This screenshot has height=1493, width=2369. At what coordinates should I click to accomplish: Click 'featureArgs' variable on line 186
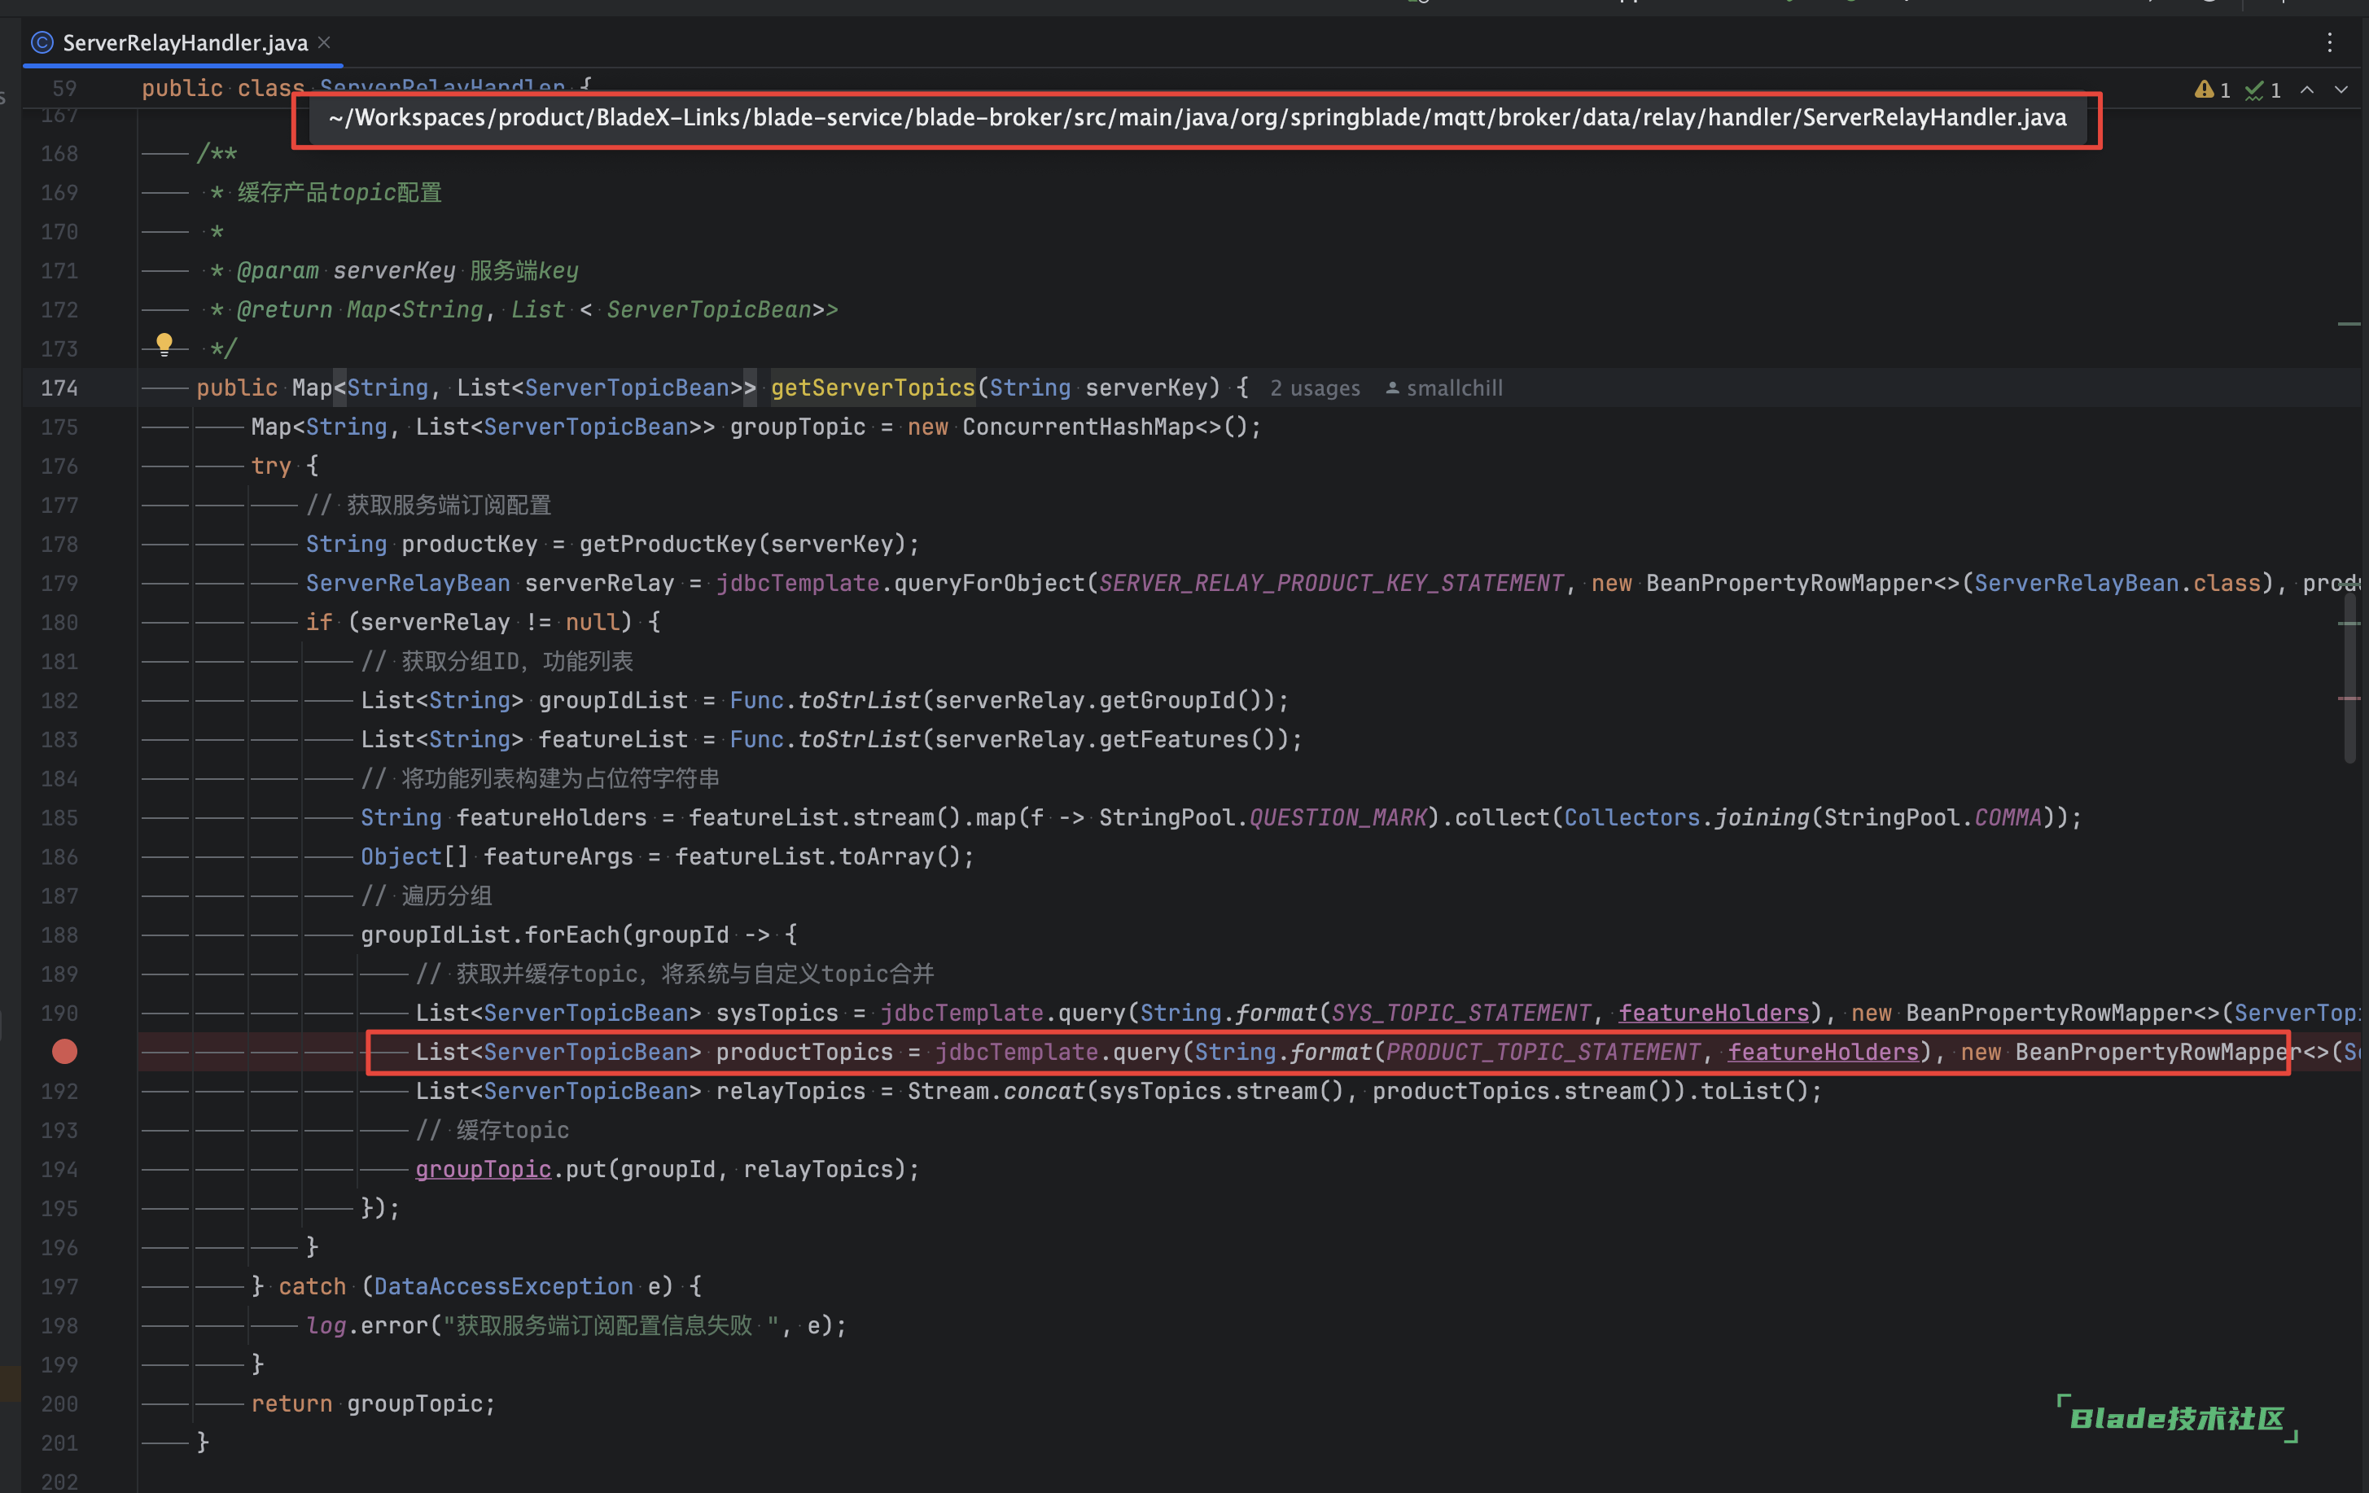click(x=558, y=856)
